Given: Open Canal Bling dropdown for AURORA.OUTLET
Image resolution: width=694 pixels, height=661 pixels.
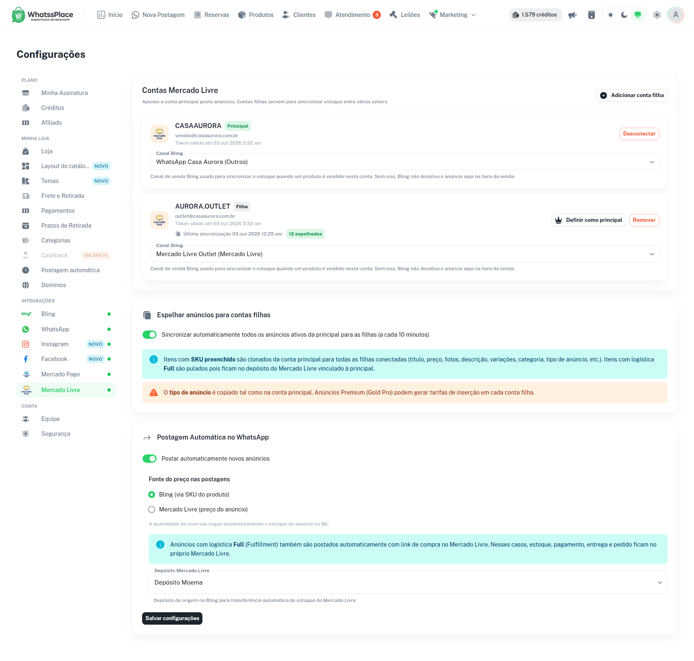Looking at the screenshot, I should (405, 254).
